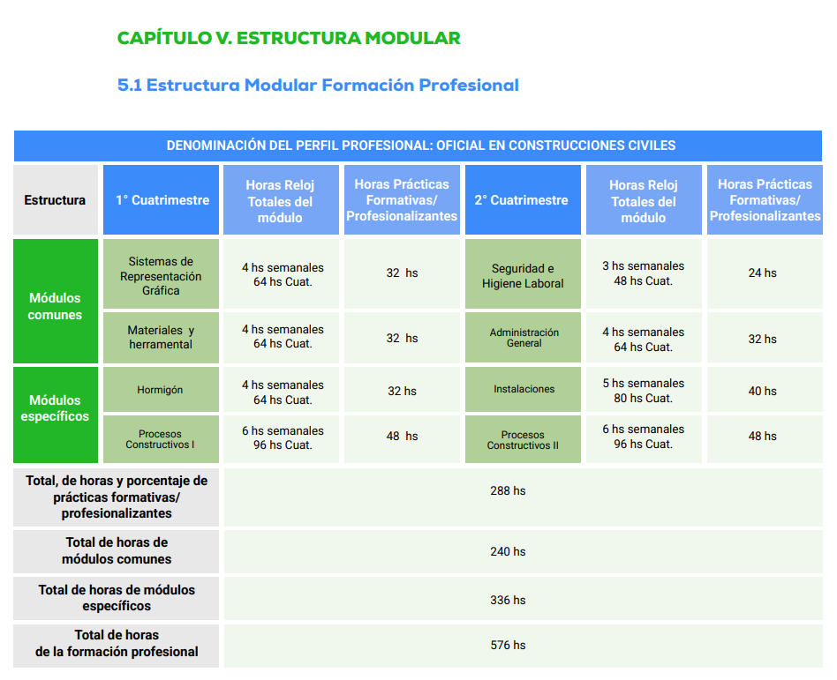This screenshot has width=837, height=680.
Task: Click the "32 hs" practice hours for Sistemas de Representación
Action: click(402, 273)
